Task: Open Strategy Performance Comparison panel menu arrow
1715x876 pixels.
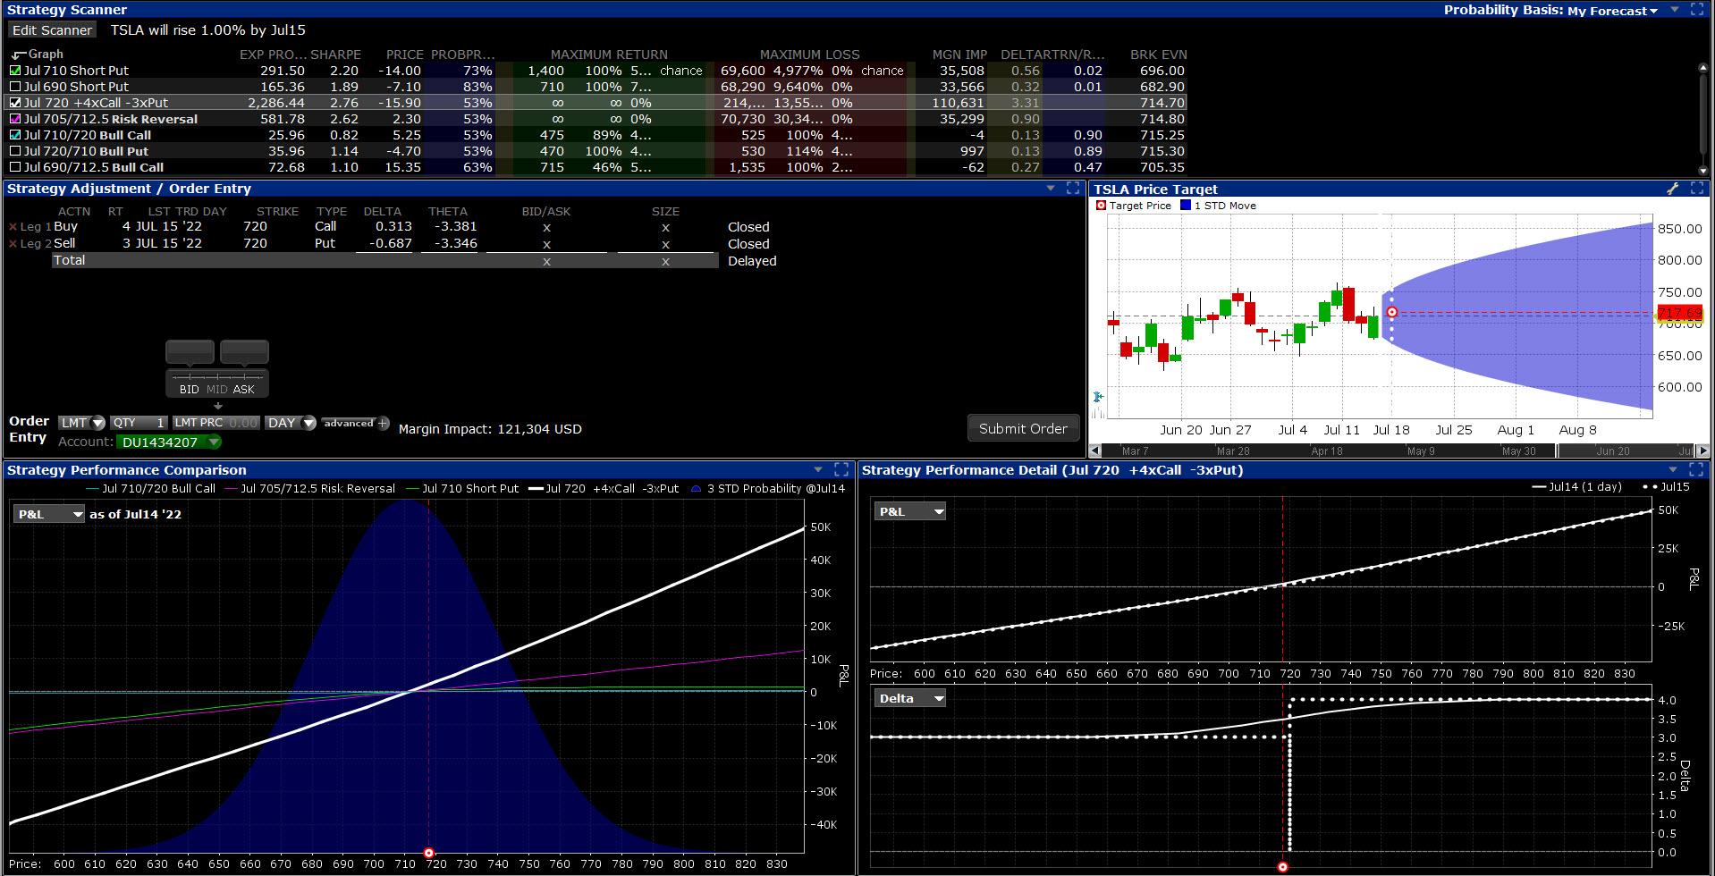Action: (x=818, y=469)
